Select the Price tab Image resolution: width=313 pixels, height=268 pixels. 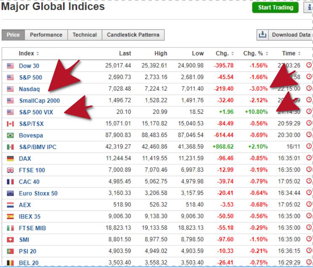click(x=13, y=35)
